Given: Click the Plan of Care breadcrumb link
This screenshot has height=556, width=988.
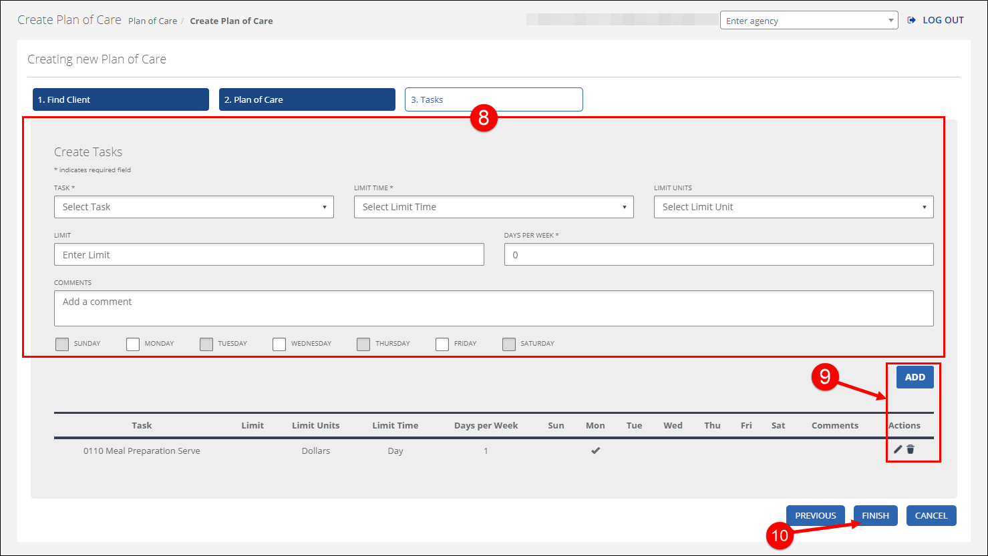Looking at the screenshot, I should point(152,21).
